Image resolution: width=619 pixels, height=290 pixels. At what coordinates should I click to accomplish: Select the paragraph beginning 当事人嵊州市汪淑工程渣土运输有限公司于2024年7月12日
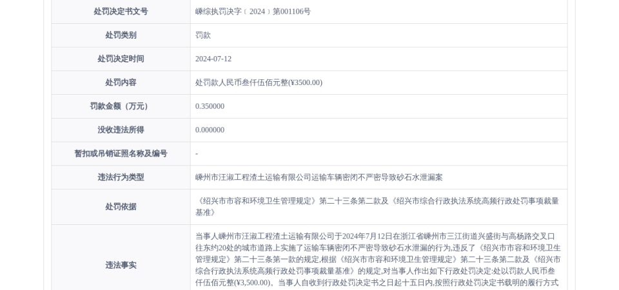[x=378, y=259]
